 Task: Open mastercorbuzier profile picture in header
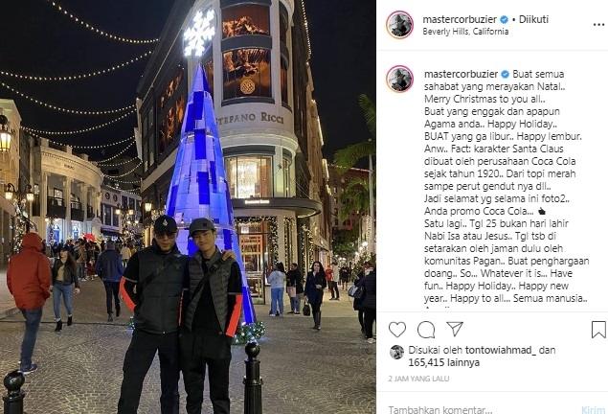400,25
